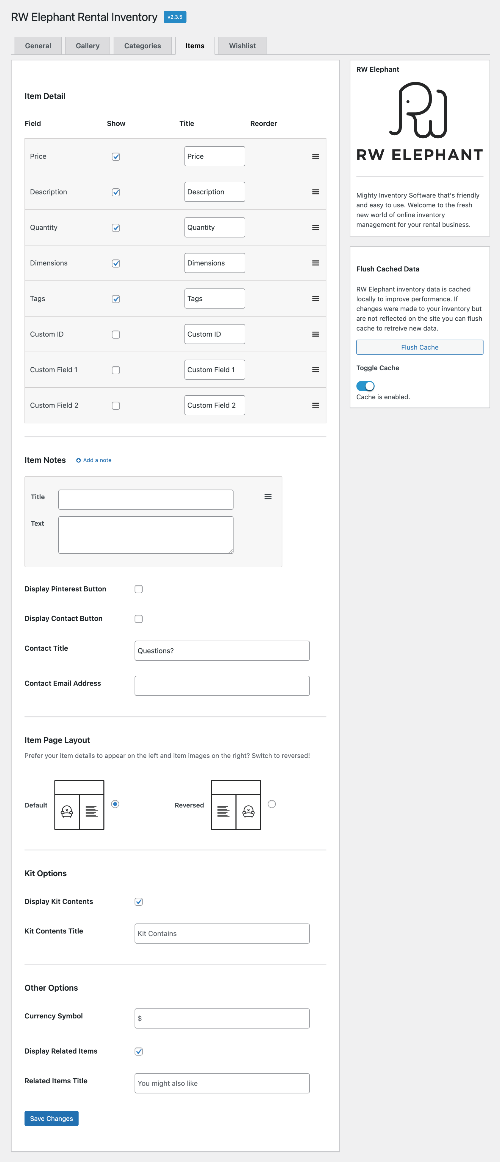Click the Contact Title field with Questions?
The image size is (500, 1162).
click(222, 651)
